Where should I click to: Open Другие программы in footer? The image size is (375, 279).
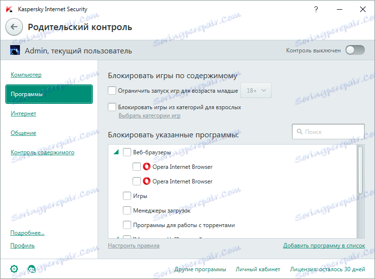click(200, 269)
